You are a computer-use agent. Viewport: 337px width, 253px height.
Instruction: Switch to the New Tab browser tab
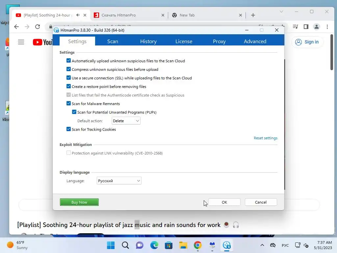(x=204, y=15)
